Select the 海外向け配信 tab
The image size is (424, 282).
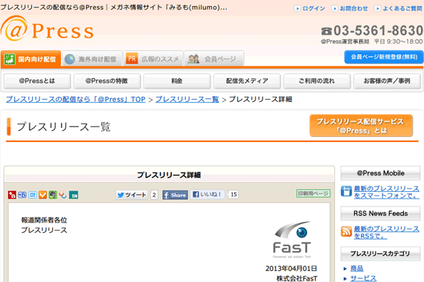(92, 59)
